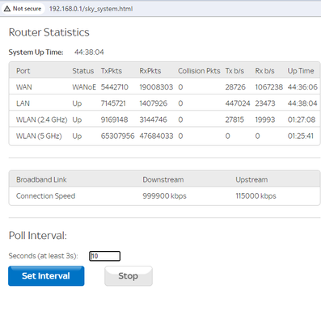Screen dimensions: 321x323
Task: Click the Connection Speed row label
Action: click(x=46, y=196)
